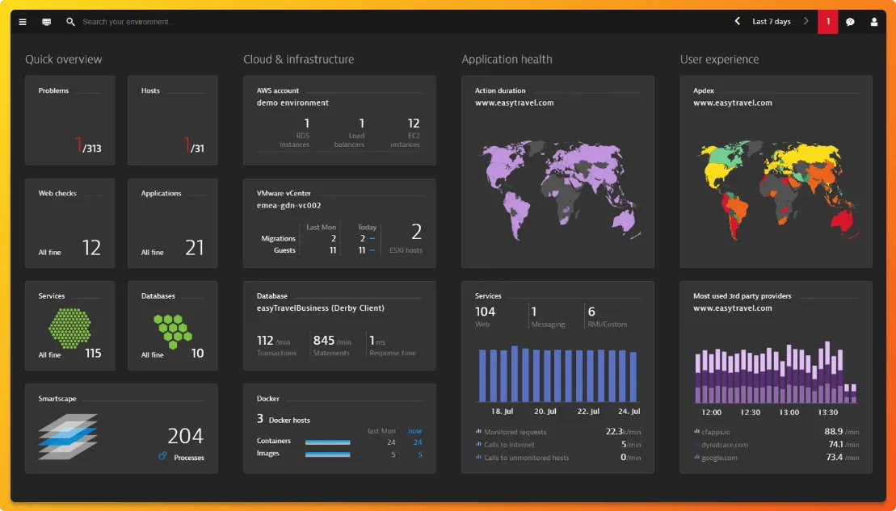Open the AWS account demo environment tile

point(339,120)
